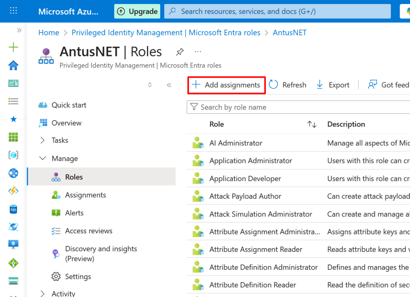Image resolution: width=410 pixels, height=297 pixels.
Task: Open SQL databases icon in sidebar
Action: (13, 209)
